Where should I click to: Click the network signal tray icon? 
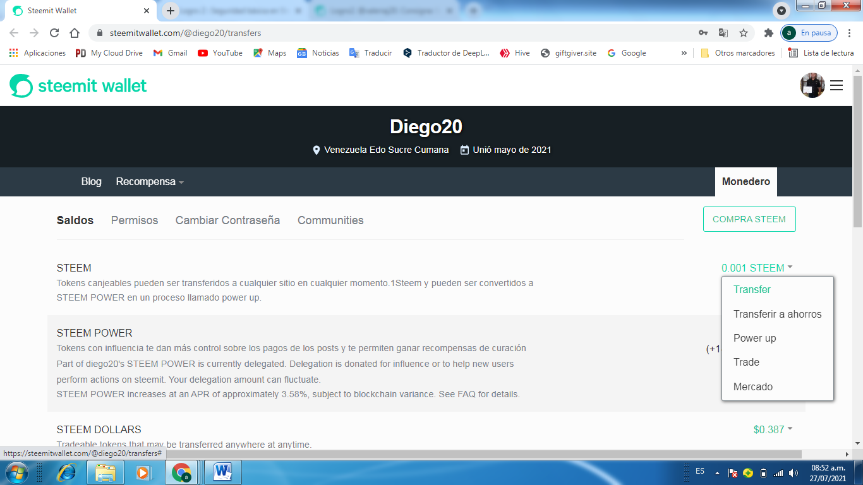778,472
